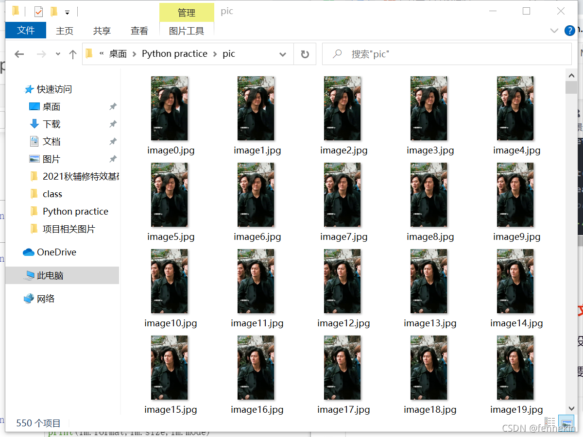Open the 图片工具 ribbon tab
Screen dimensions: 583x437
pos(187,31)
